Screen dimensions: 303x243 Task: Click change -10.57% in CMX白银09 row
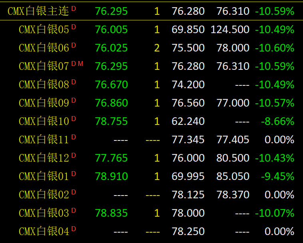click(x=275, y=103)
